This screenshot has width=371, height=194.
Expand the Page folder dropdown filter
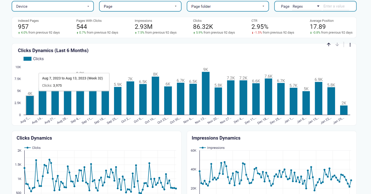coord(228,6)
